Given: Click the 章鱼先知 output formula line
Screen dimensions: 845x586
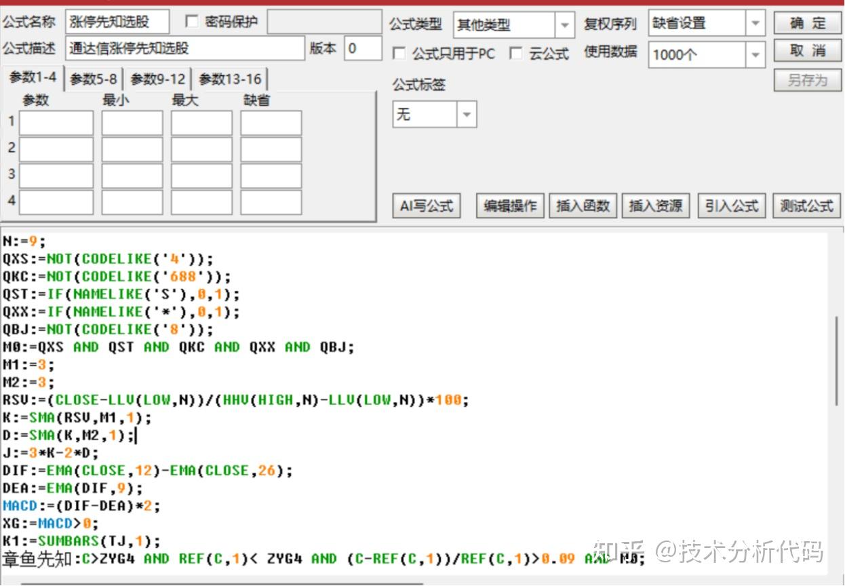Looking at the screenshot, I should [x=323, y=559].
